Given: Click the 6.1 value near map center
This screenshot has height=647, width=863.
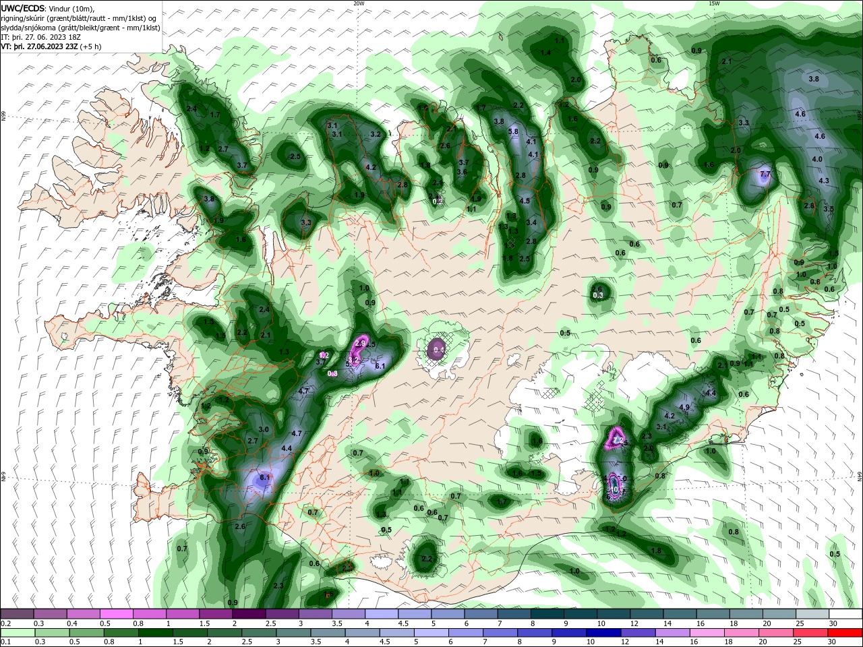Looking at the screenshot, I should [x=380, y=367].
